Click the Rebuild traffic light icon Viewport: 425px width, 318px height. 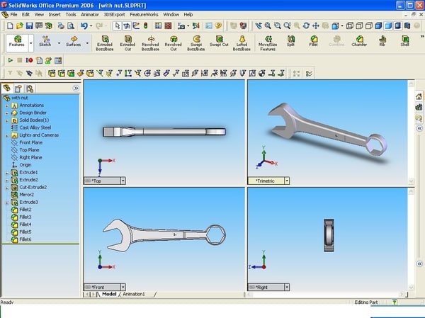pyautogui.click(x=145, y=25)
